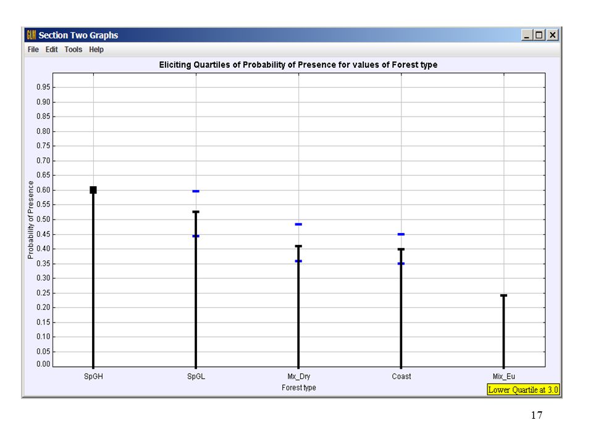Click the 0.50 y-axis tick label
The width and height of the screenshot is (593, 444).
[x=43, y=220]
